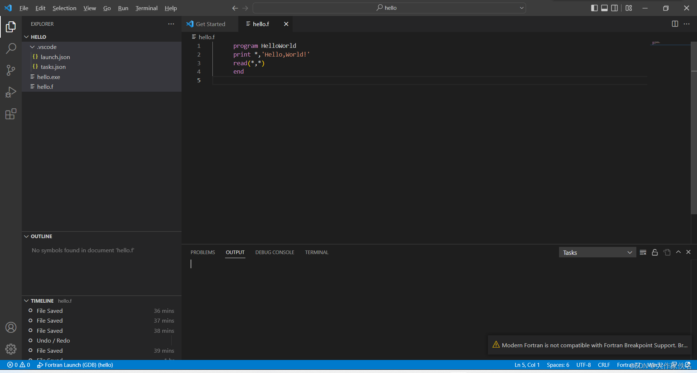The image size is (697, 373).
Task: Click the Spaces: 6 indentation status item
Action: [558, 365]
